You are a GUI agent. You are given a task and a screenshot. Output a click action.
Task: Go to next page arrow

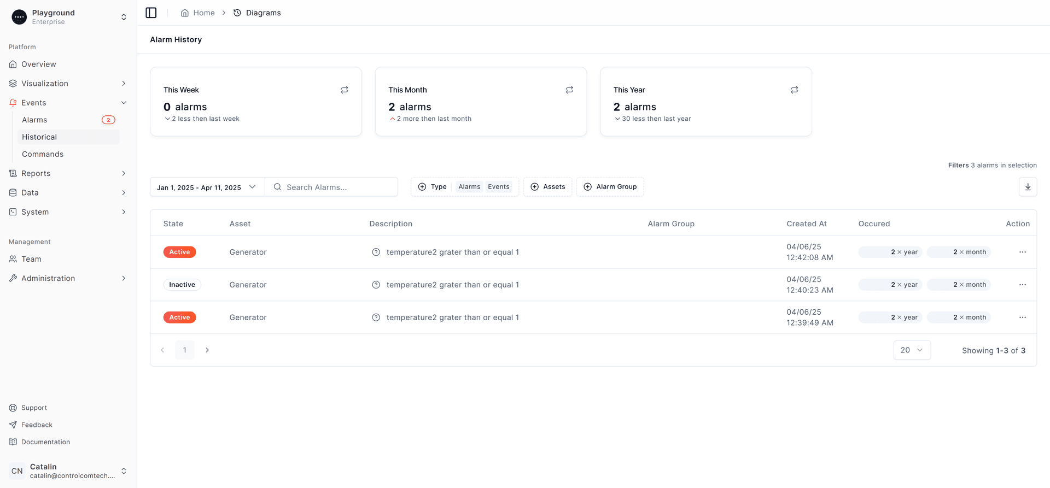point(207,350)
